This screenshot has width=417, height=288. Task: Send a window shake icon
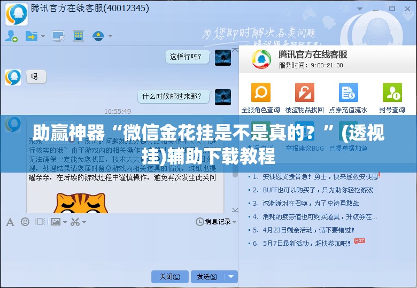[x=40, y=222]
